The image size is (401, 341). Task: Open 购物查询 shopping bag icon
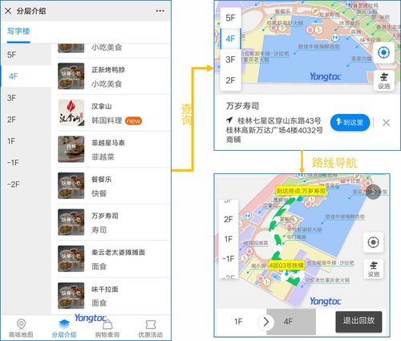107,324
